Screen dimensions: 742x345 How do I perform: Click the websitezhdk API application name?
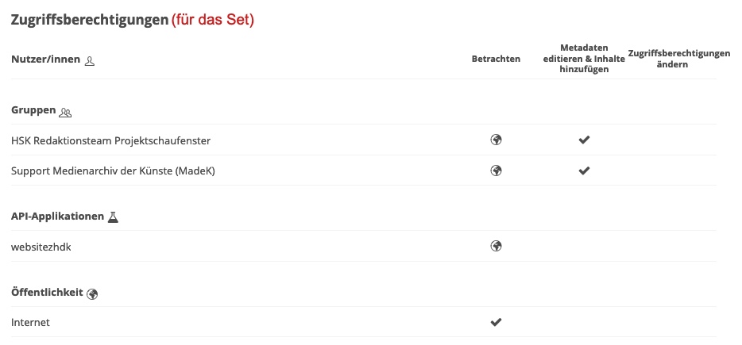point(46,247)
